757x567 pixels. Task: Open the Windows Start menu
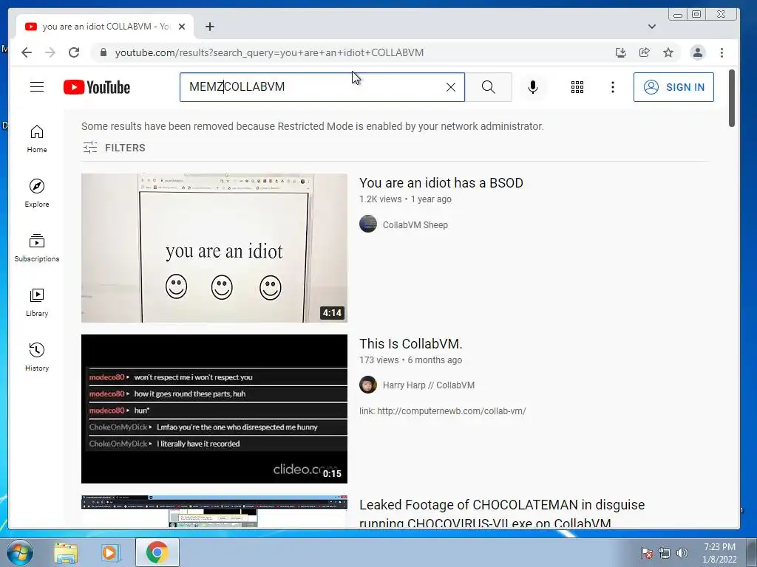coord(19,552)
